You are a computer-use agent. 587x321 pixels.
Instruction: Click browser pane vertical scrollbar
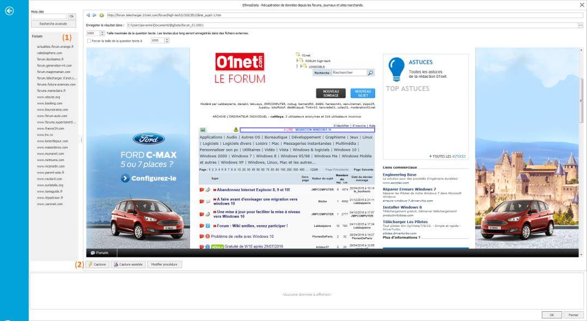coord(581,100)
